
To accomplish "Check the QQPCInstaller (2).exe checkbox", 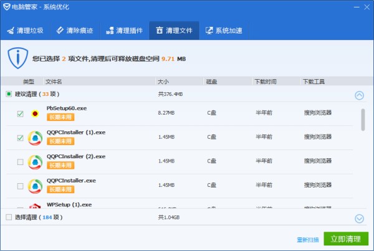I will (x=21, y=162).
